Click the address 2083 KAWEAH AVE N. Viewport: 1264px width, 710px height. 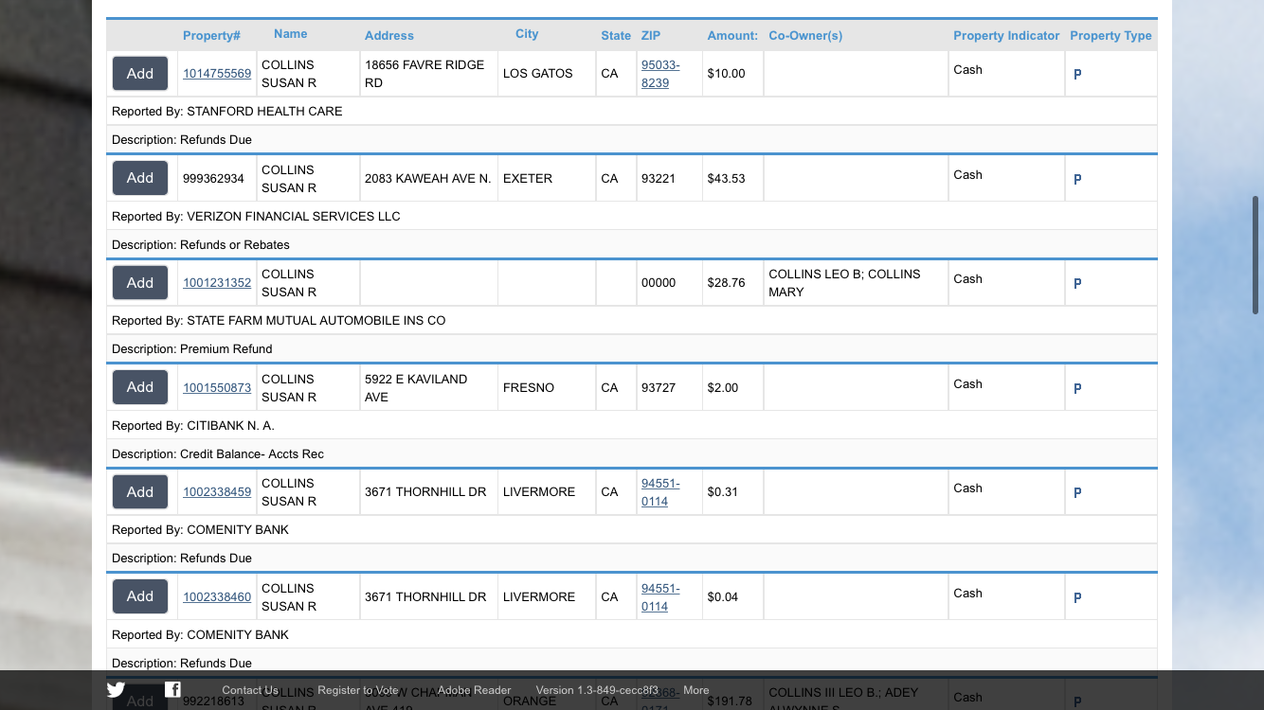(x=427, y=179)
